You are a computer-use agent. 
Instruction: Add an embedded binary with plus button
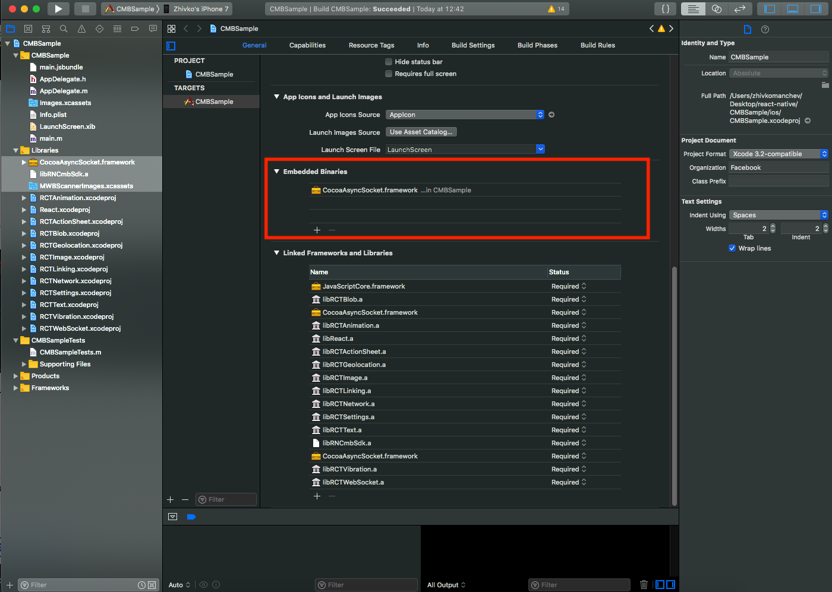(x=317, y=230)
